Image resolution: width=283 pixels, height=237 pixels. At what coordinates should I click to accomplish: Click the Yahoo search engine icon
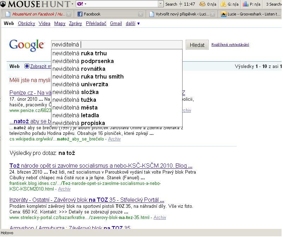click(80, 4)
